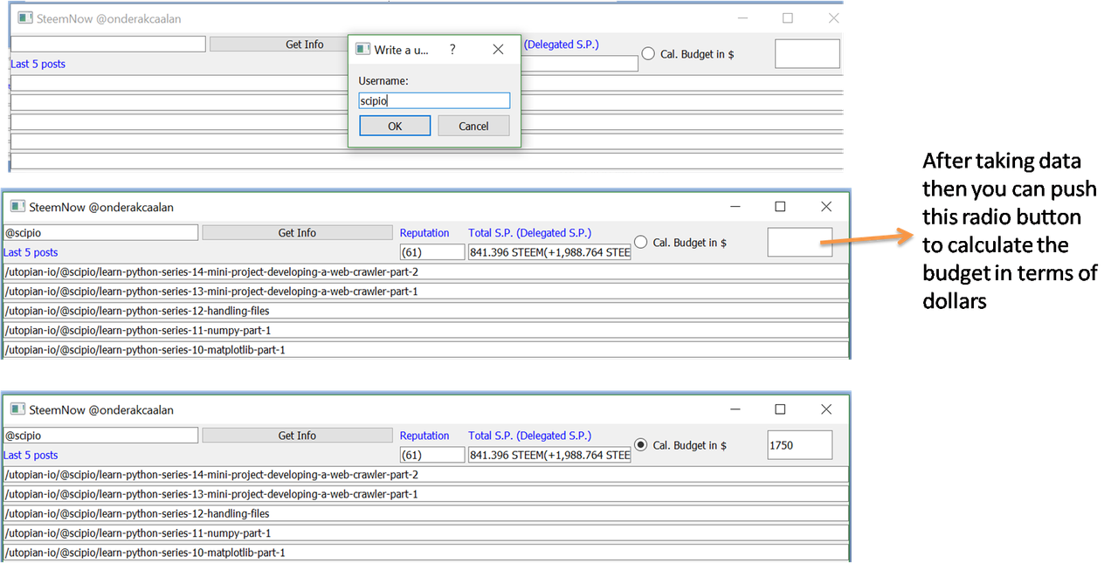Viewport: 1118px width, 563px height.
Task: Click Reputation label in middle window
Action: pos(424,233)
